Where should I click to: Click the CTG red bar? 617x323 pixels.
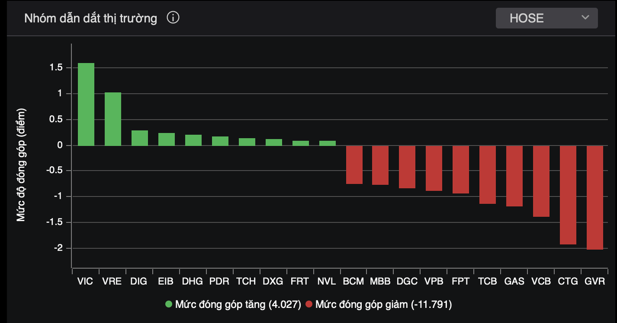coord(568,195)
